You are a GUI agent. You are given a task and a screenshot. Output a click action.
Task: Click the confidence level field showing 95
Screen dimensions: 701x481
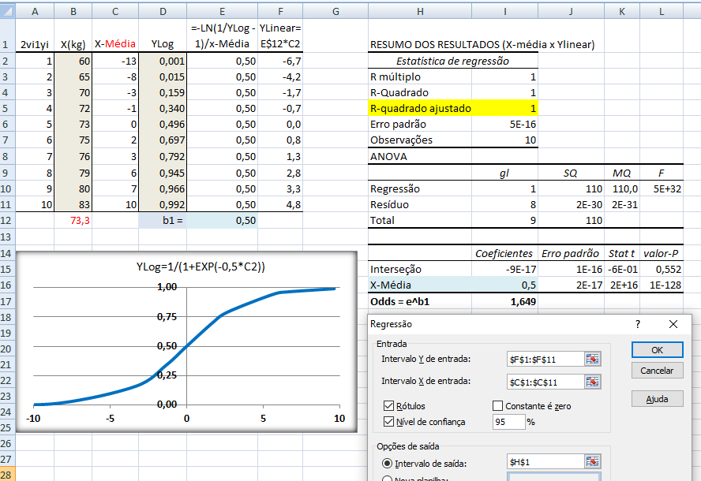[x=508, y=422]
